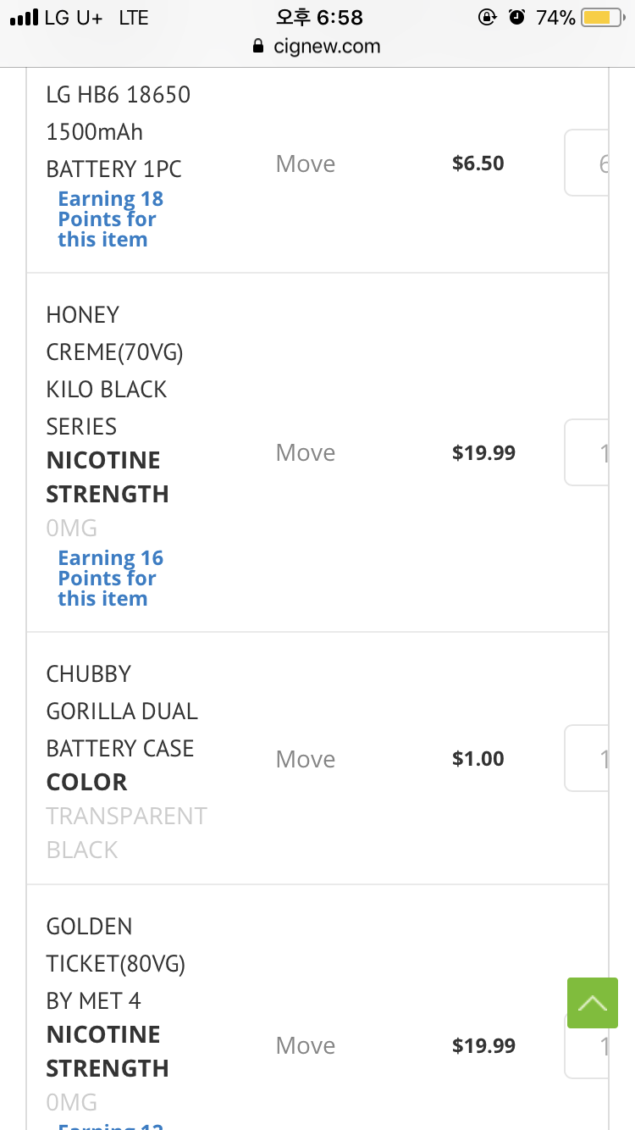Screen dimensions: 635x1130
Task: Tap the lock icon beside cignew.com
Action: tap(259, 47)
